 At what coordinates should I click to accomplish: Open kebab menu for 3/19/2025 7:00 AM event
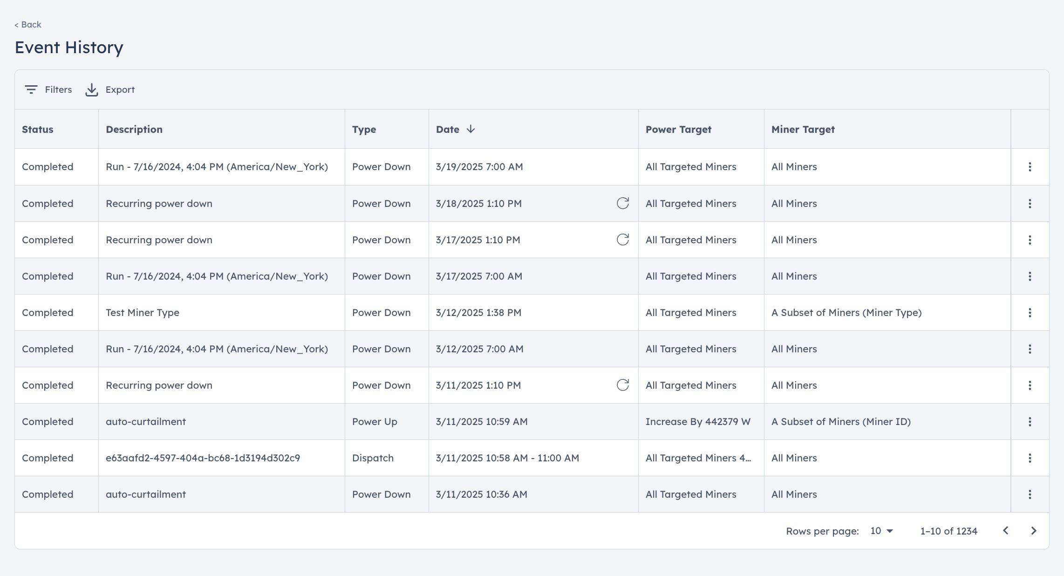coord(1030,167)
